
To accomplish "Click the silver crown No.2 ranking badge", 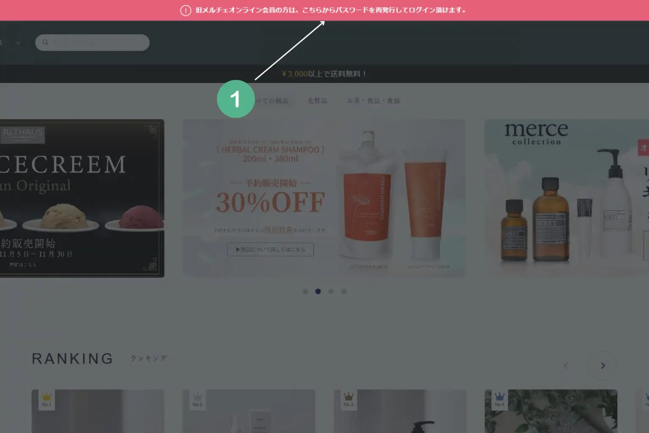I will (197, 399).
